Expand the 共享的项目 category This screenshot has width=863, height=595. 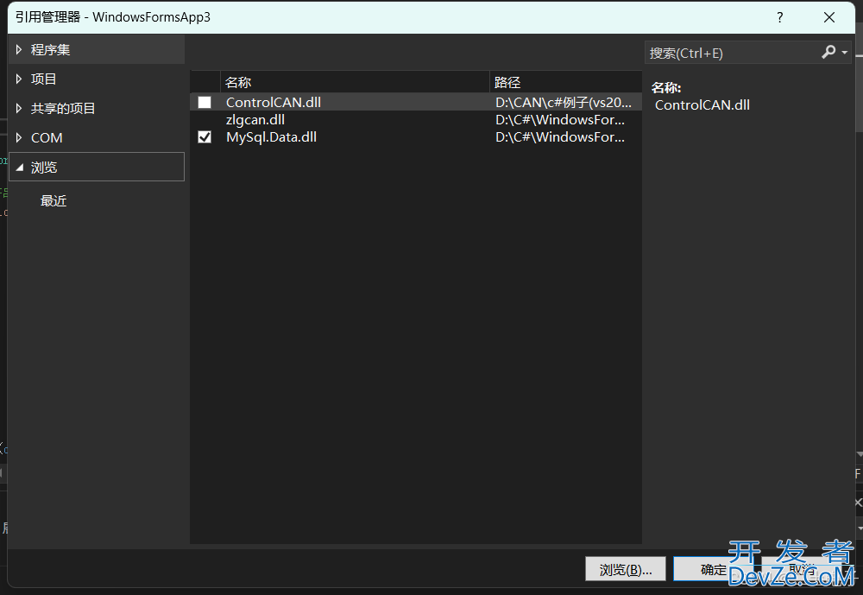[19, 108]
